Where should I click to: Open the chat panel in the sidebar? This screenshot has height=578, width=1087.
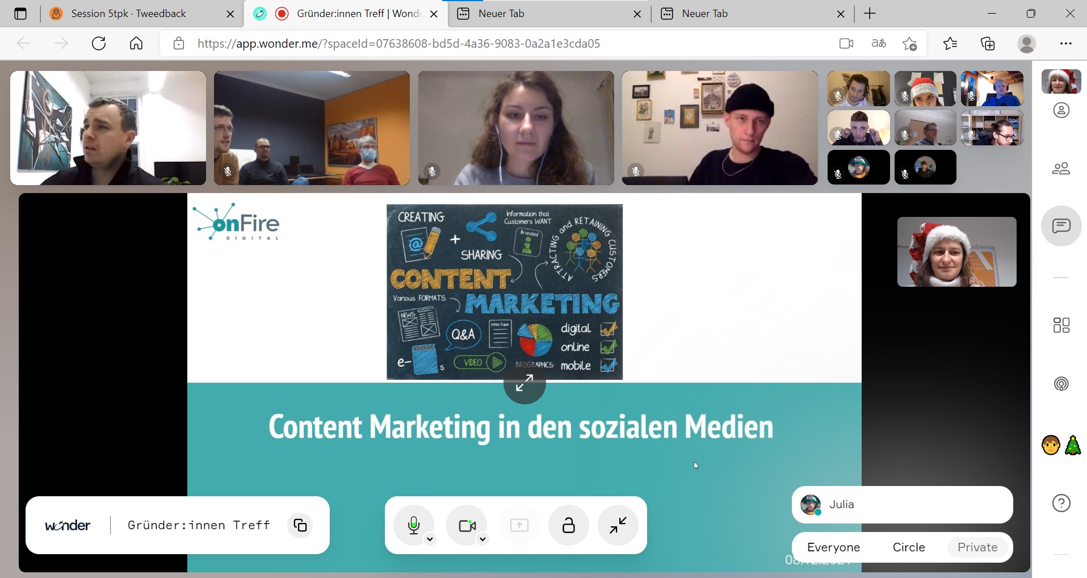[x=1061, y=226]
